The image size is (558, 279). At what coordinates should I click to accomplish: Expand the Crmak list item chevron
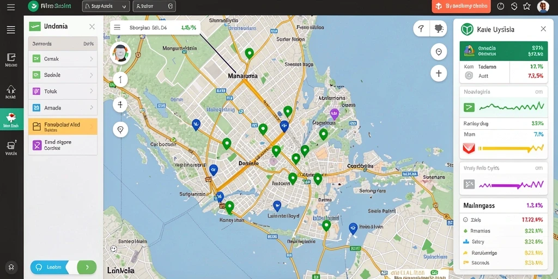[x=92, y=59]
